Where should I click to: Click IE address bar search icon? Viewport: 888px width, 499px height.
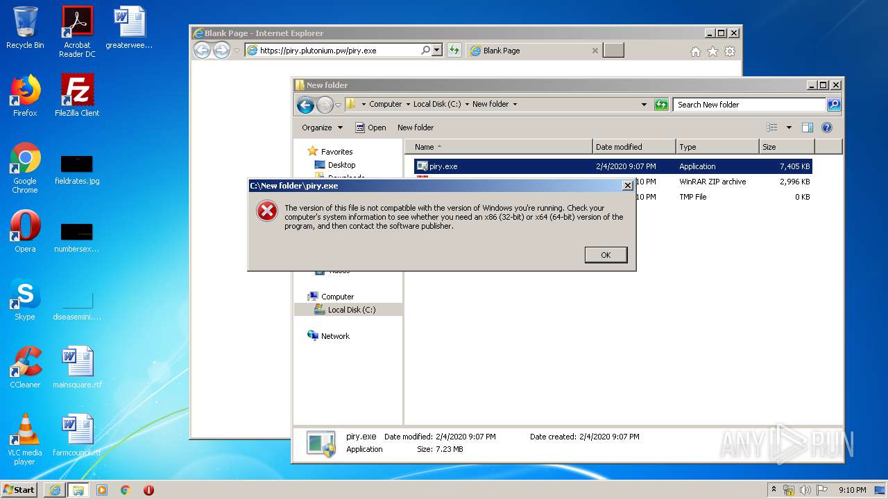(425, 50)
